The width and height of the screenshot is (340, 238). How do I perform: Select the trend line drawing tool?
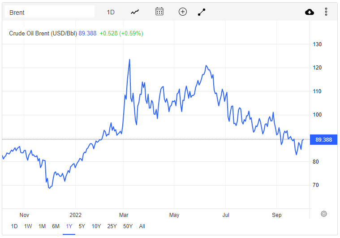tap(202, 12)
